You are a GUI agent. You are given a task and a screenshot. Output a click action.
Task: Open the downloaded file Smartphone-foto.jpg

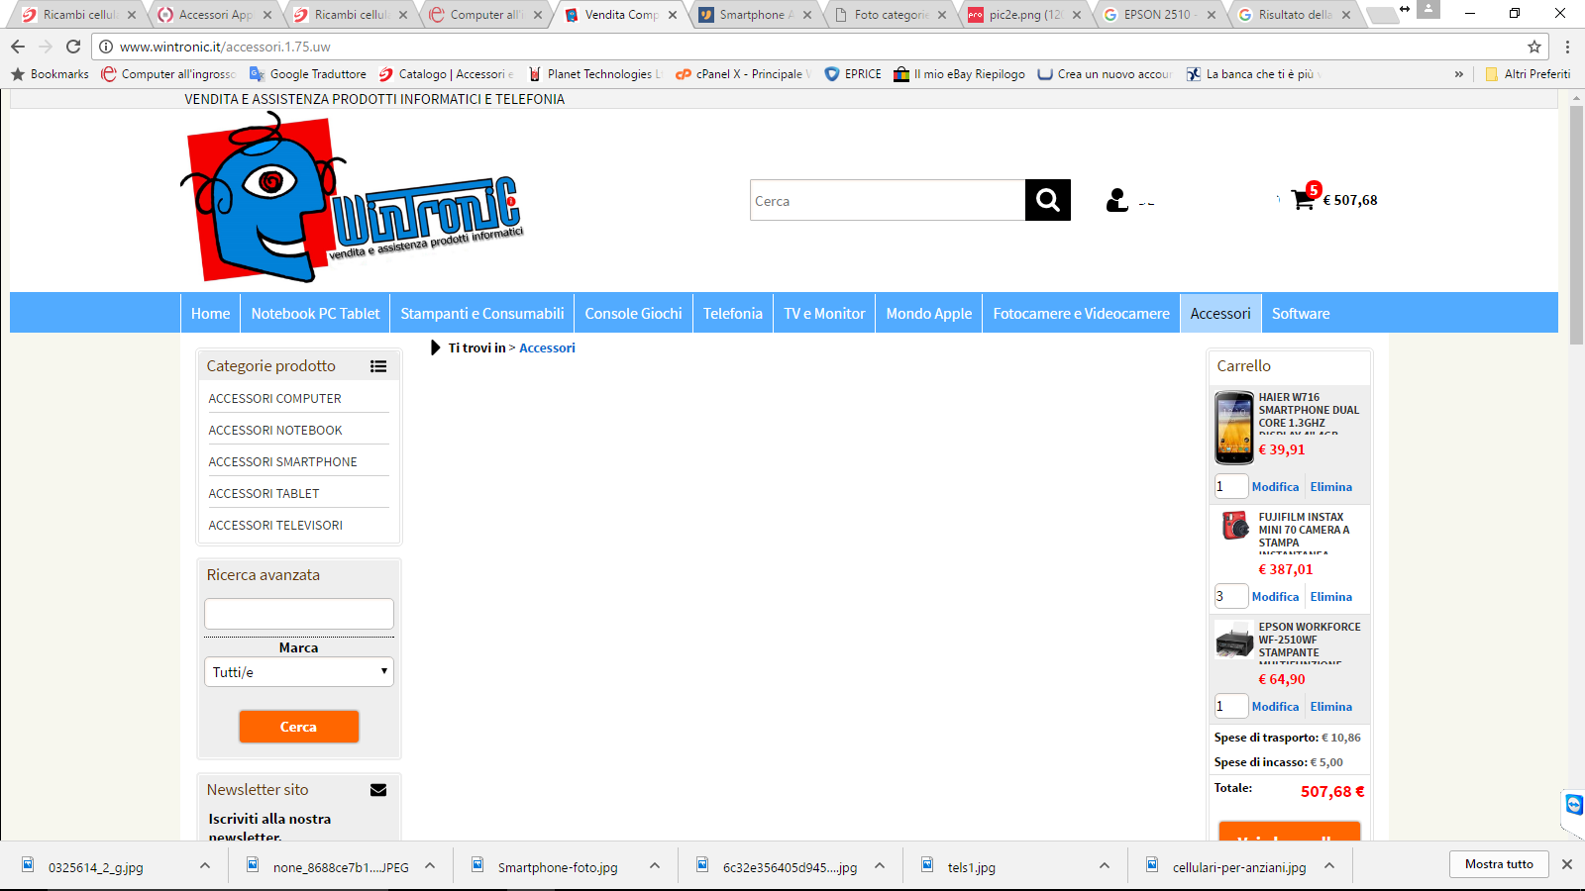pyautogui.click(x=557, y=867)
